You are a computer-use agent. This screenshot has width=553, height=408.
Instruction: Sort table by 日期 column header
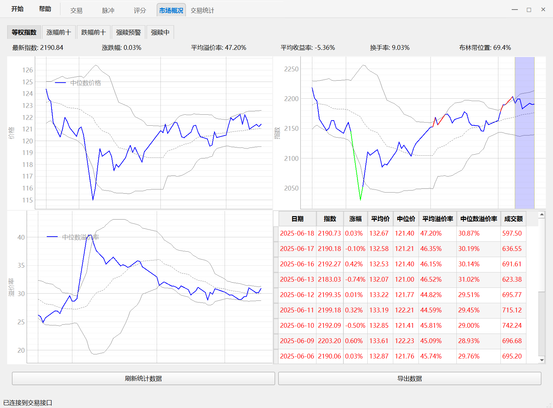(297, 219)
